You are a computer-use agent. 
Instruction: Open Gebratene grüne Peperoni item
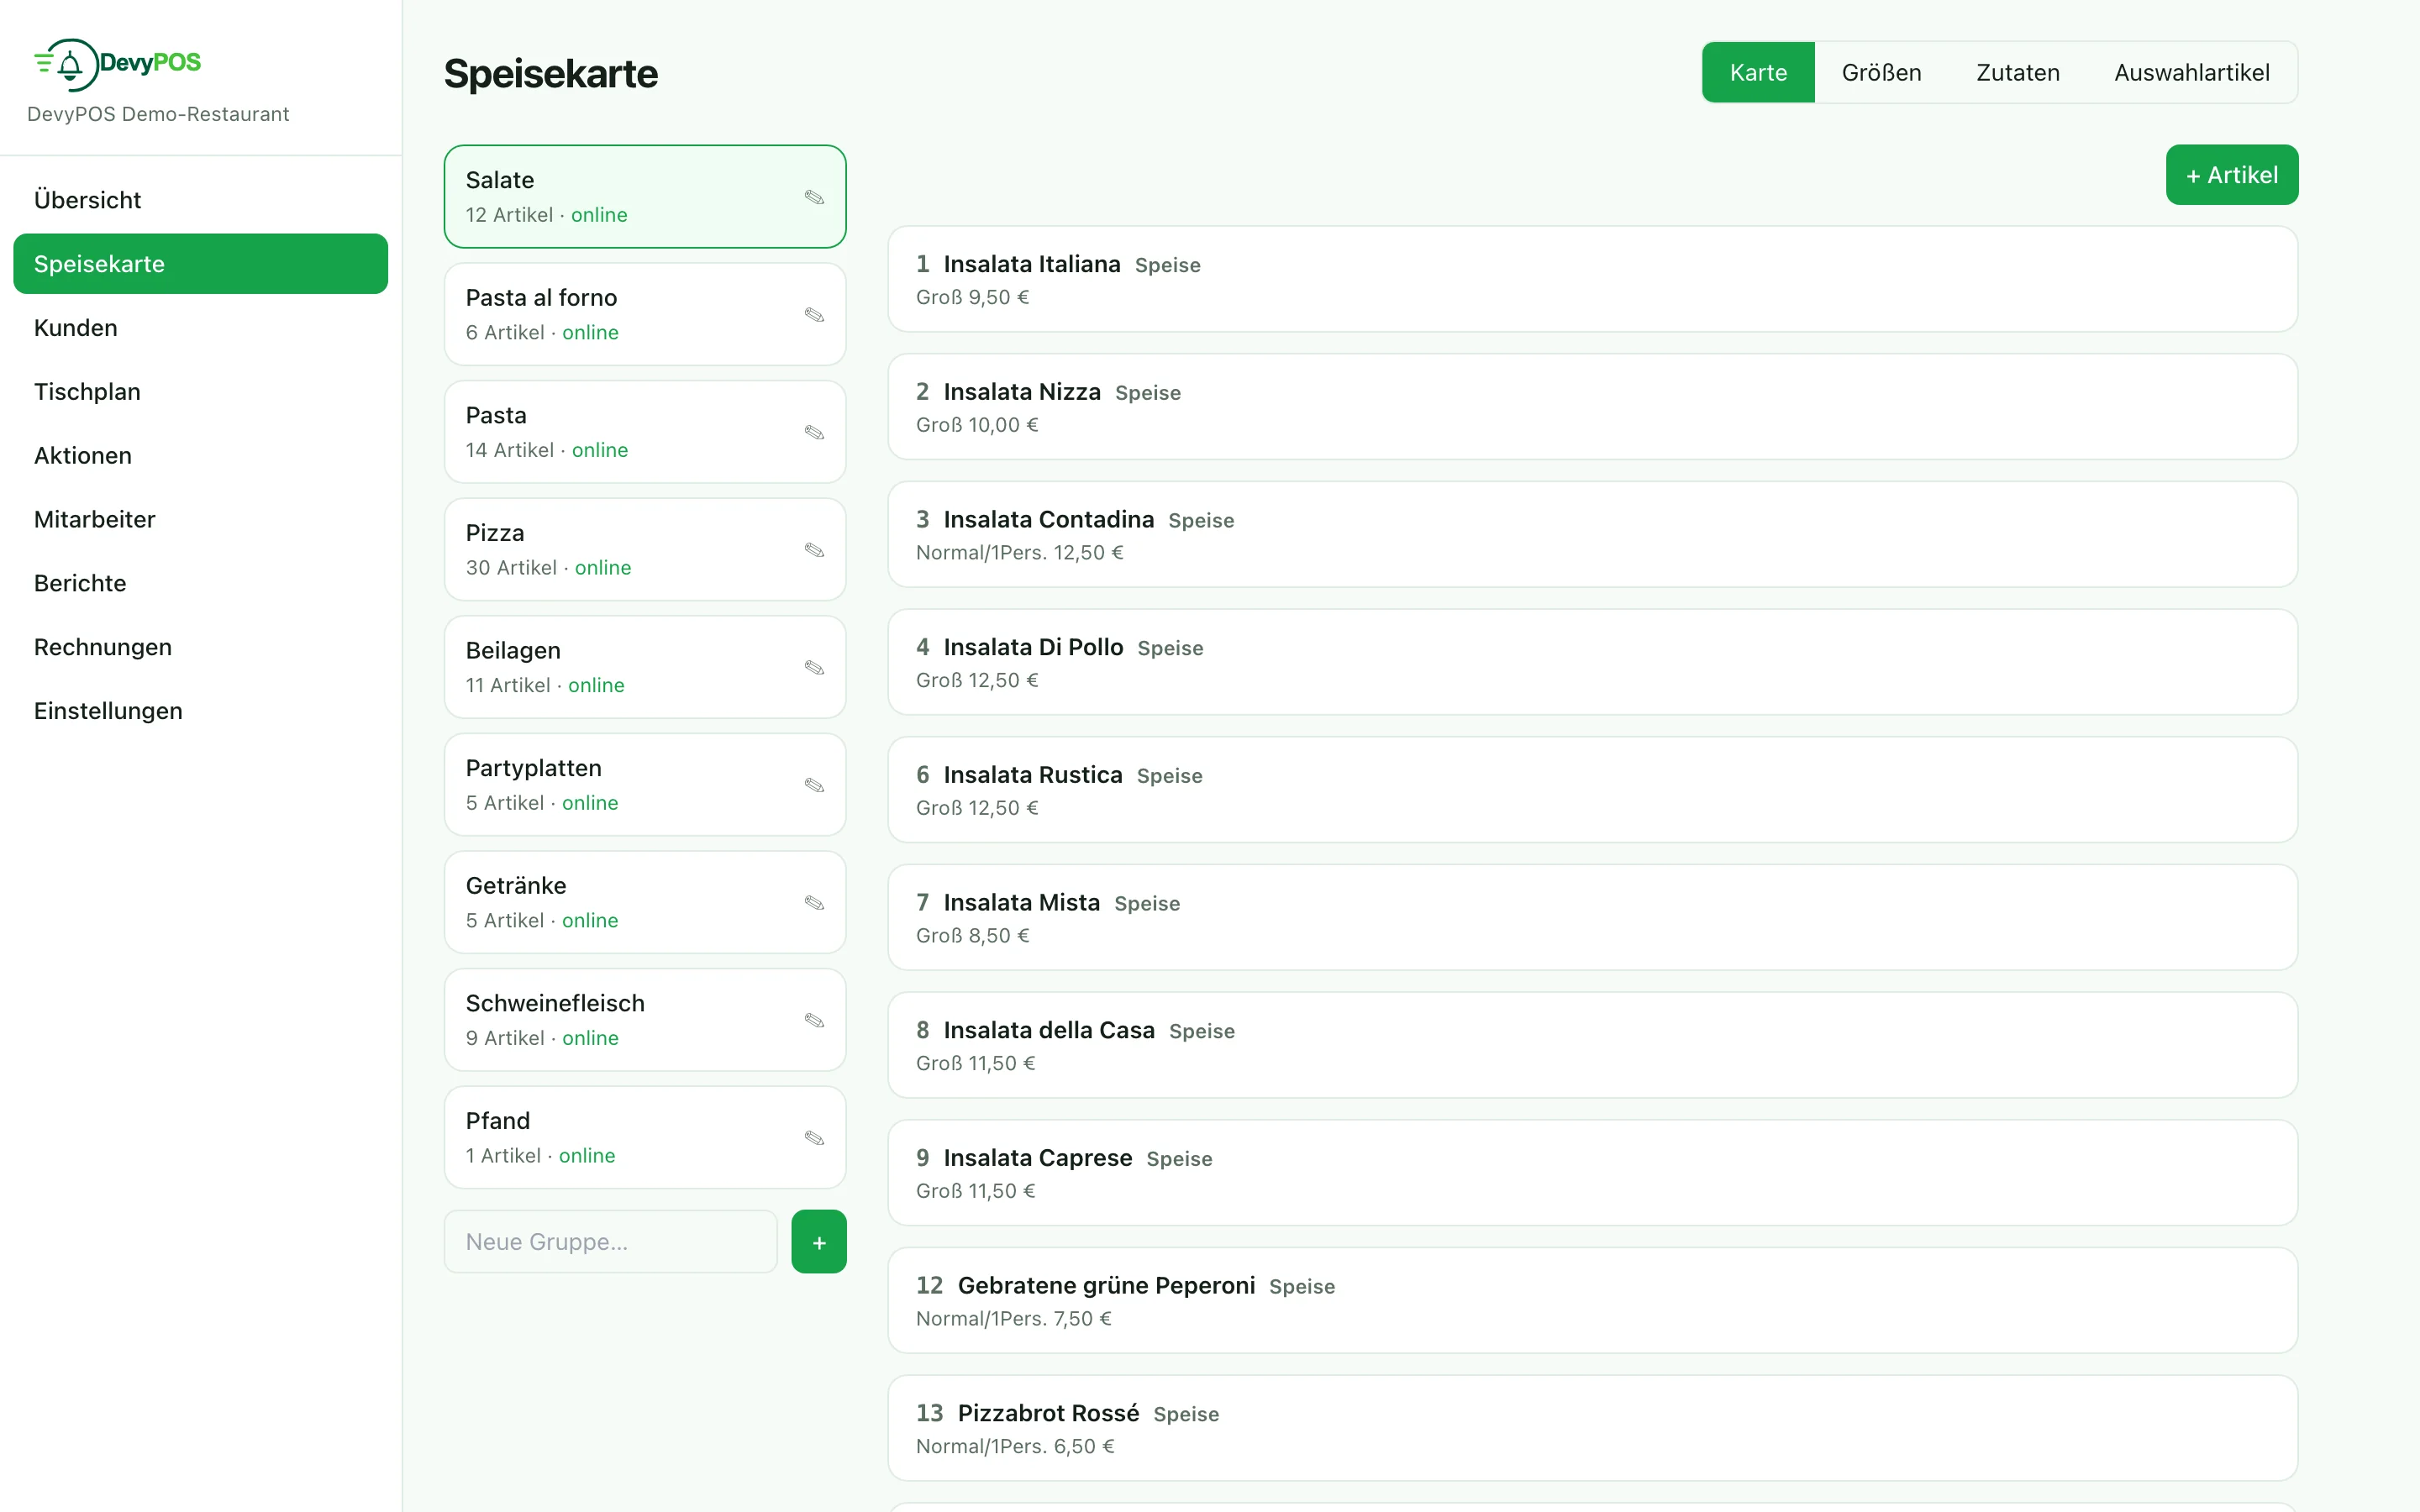pyautogui.click(x=1593, y=1301)
